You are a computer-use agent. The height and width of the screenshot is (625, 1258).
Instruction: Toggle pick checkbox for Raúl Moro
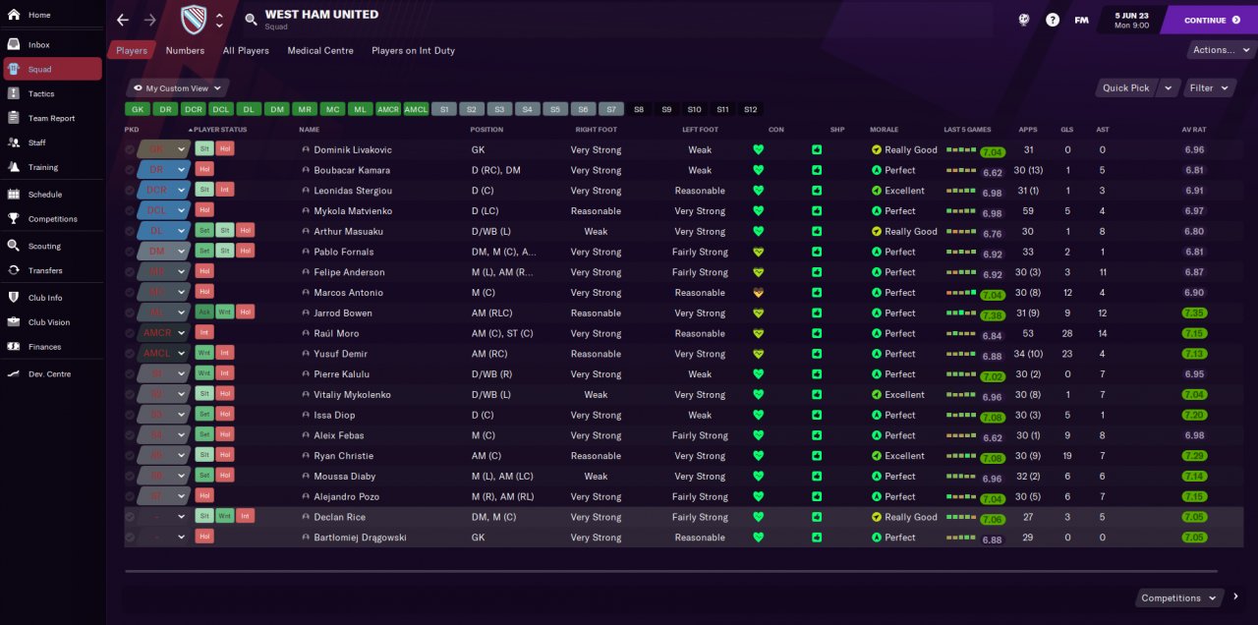click(130, 333)
